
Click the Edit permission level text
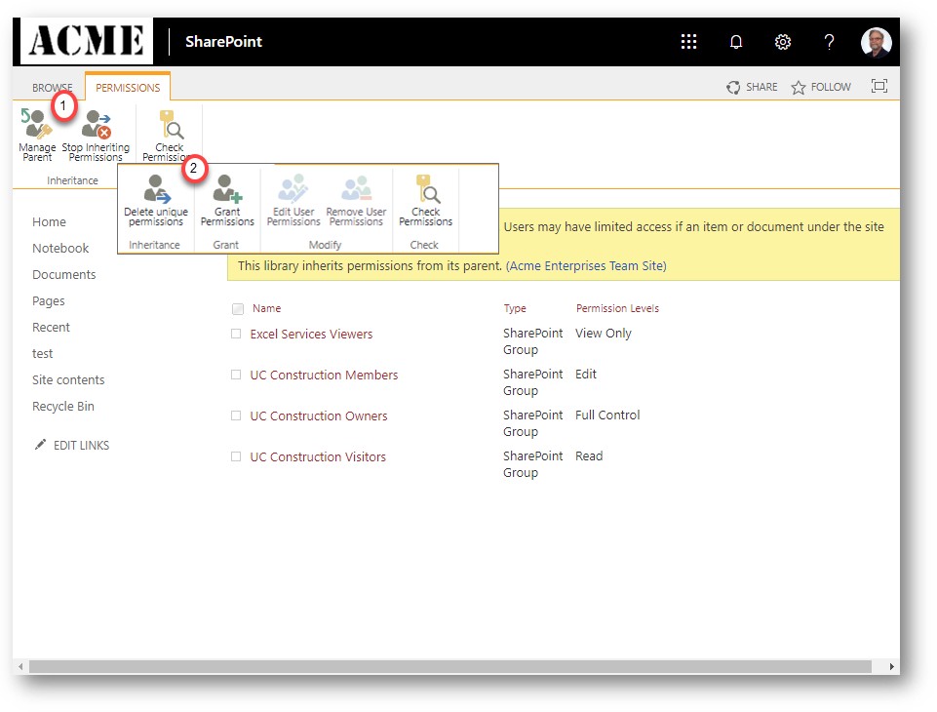(586, 375)
